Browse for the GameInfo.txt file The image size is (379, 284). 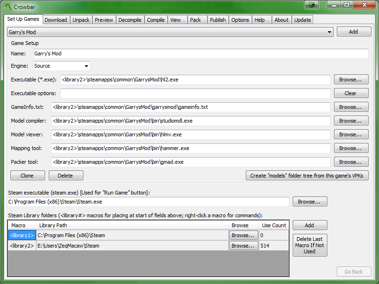point(351,107)
